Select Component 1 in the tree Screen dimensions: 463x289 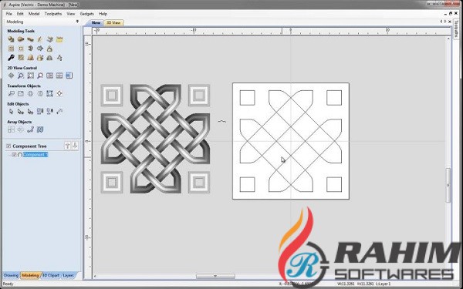pos(35,155)
